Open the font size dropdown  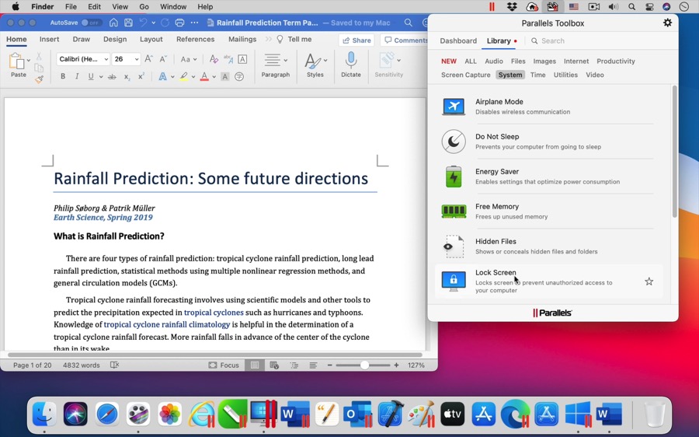click(137, 59)
